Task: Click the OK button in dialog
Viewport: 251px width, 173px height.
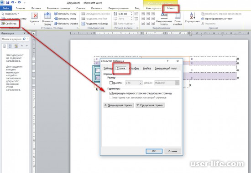Action: click(154, 151)
